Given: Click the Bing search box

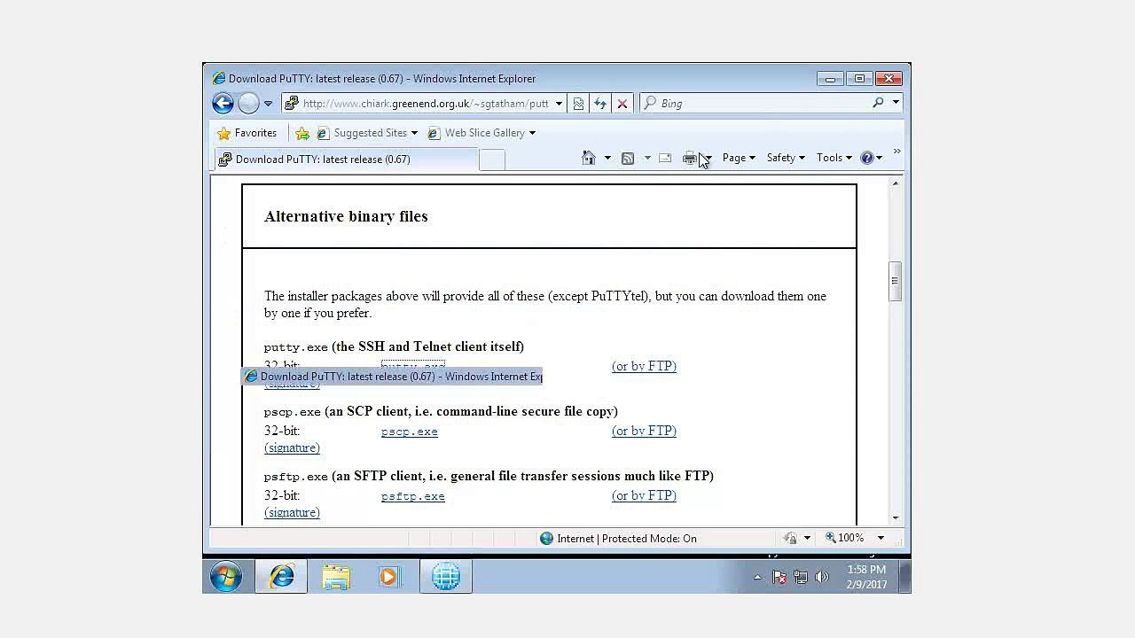Looking at the screenshot, I should 755,104.
